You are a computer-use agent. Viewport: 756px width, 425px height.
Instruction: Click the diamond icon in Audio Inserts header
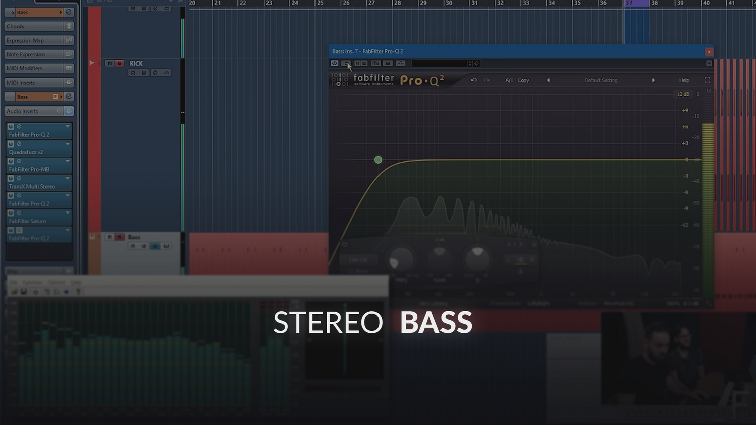pyautogui.click(x=59, y=111)
